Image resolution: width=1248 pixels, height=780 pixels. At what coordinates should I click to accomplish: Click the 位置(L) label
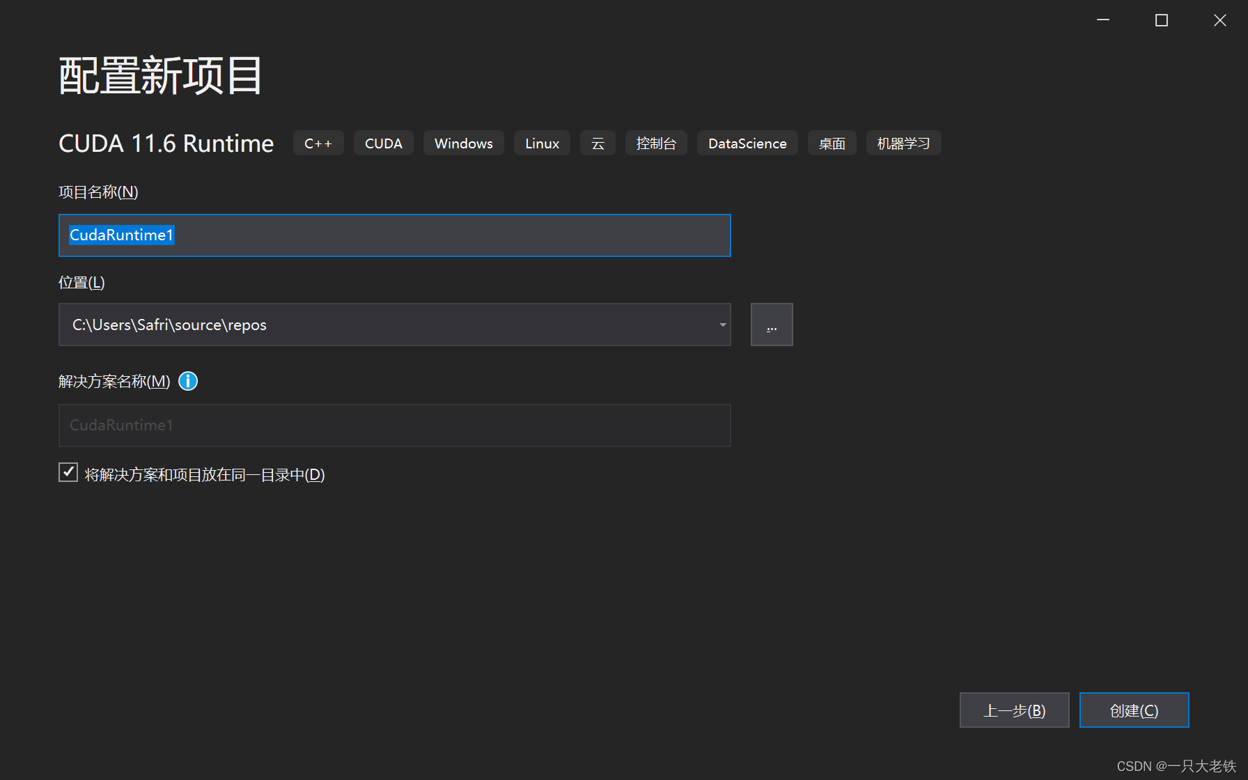[81, 283]
